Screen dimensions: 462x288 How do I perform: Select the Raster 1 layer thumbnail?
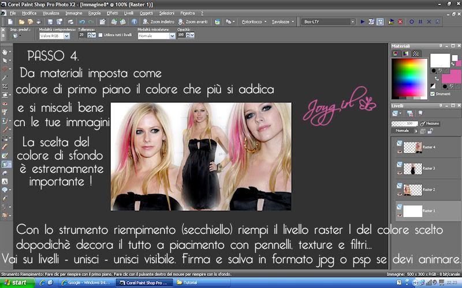pyautogui.click(x=412, y=211)
